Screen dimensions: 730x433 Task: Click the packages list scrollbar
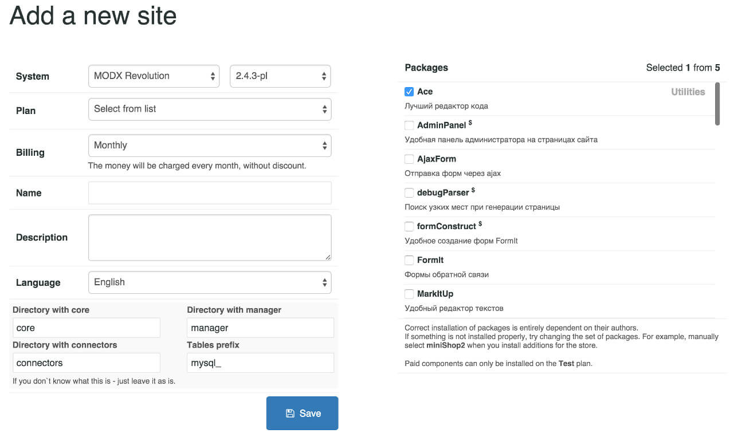[x=717, y=104]
